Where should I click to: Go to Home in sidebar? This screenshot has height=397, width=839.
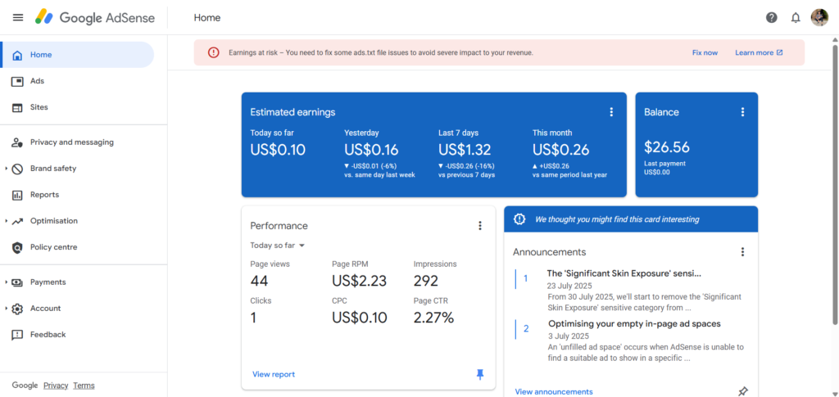click(77, 55)
